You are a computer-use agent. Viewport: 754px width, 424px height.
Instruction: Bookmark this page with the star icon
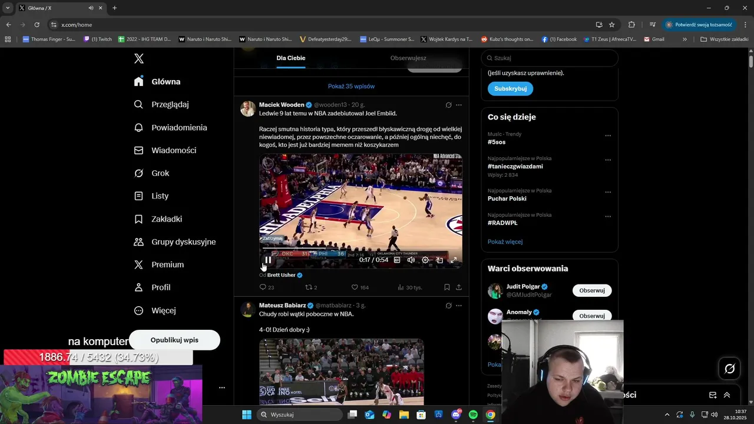[612, 25]
